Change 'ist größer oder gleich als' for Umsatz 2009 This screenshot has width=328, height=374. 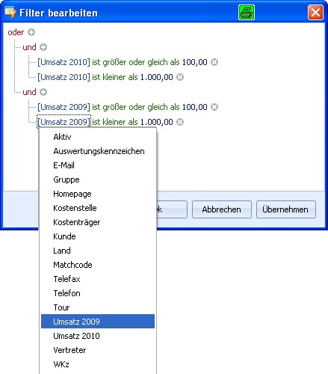coord(136,107)
